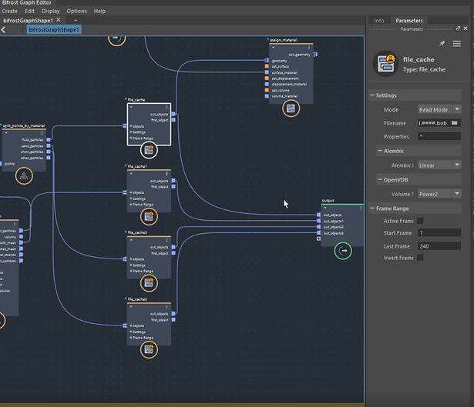Open the hamburger menu in Parameters panel
The height and width of the screenshot is (407, 474).
coord(457,44)
